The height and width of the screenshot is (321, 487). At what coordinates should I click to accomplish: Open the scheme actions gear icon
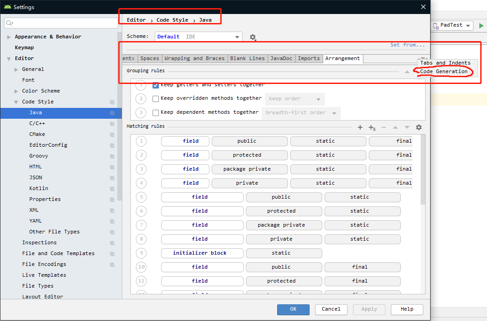(x=253, y=37)
